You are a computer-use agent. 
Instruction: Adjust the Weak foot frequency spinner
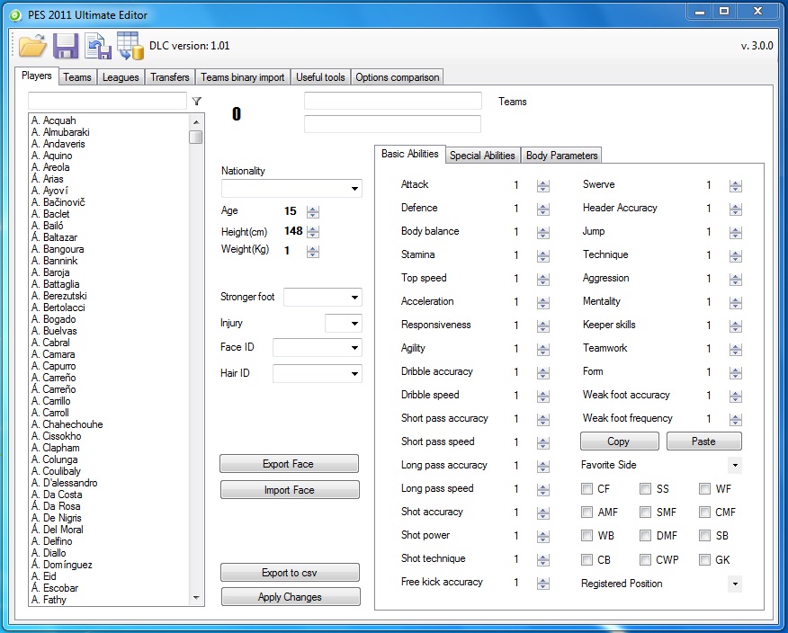click(x=735, y=419)
